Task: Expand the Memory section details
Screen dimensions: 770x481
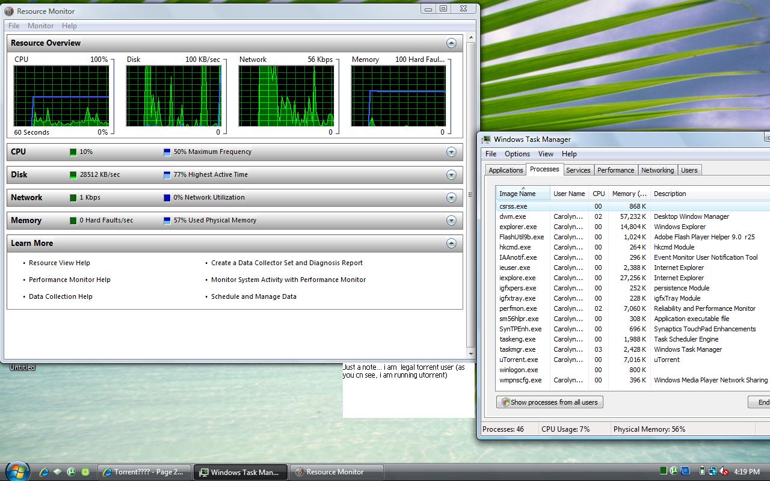Action: coord(451,221)
